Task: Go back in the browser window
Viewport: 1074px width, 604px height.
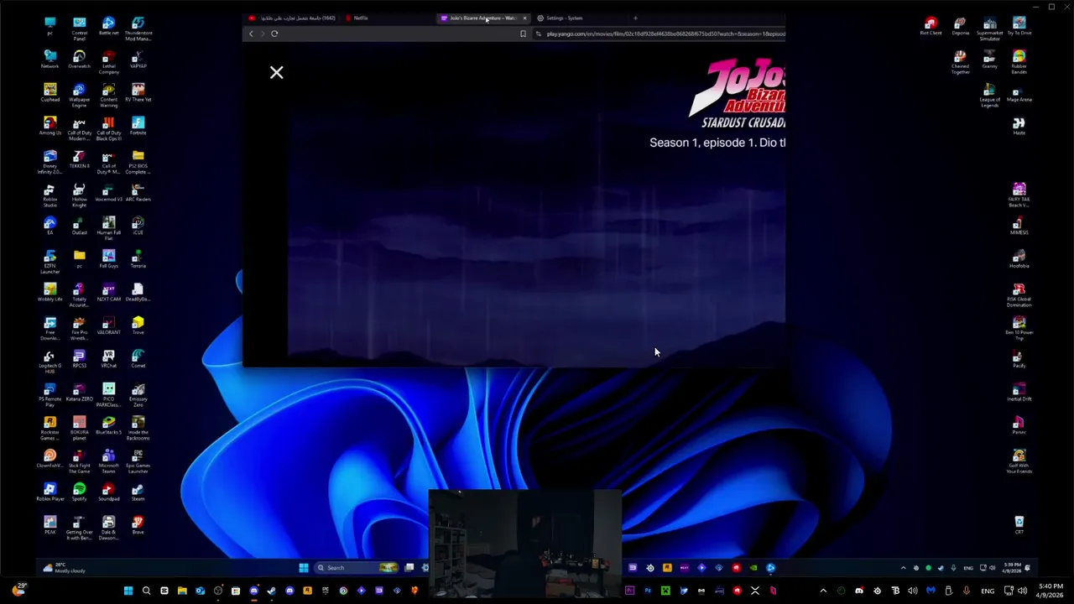Action: (251, 34)
